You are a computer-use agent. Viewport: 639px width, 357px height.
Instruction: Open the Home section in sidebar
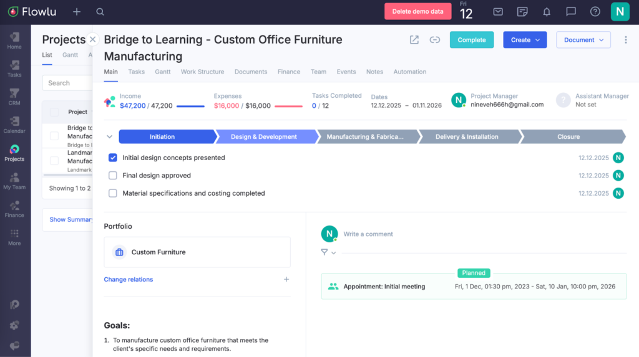[14, 40]
